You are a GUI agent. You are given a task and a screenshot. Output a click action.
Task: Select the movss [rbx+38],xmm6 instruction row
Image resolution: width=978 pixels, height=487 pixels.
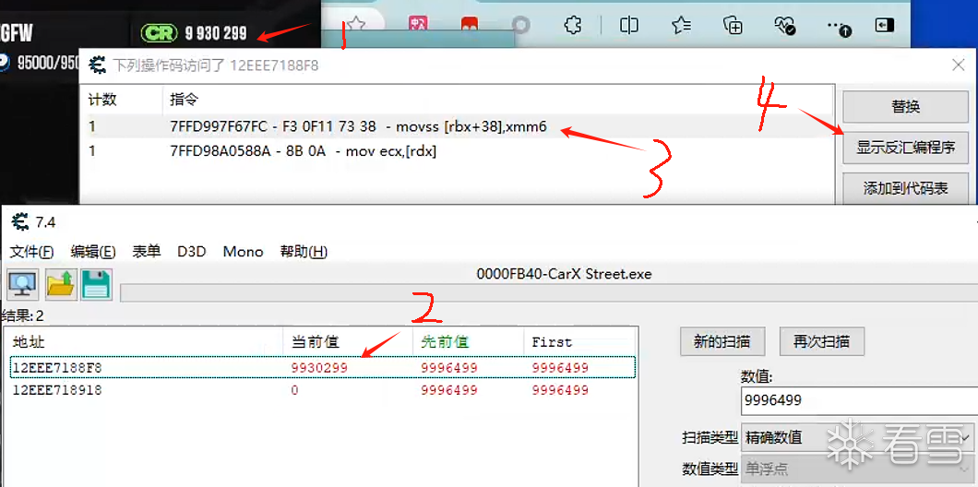[458, 127]
